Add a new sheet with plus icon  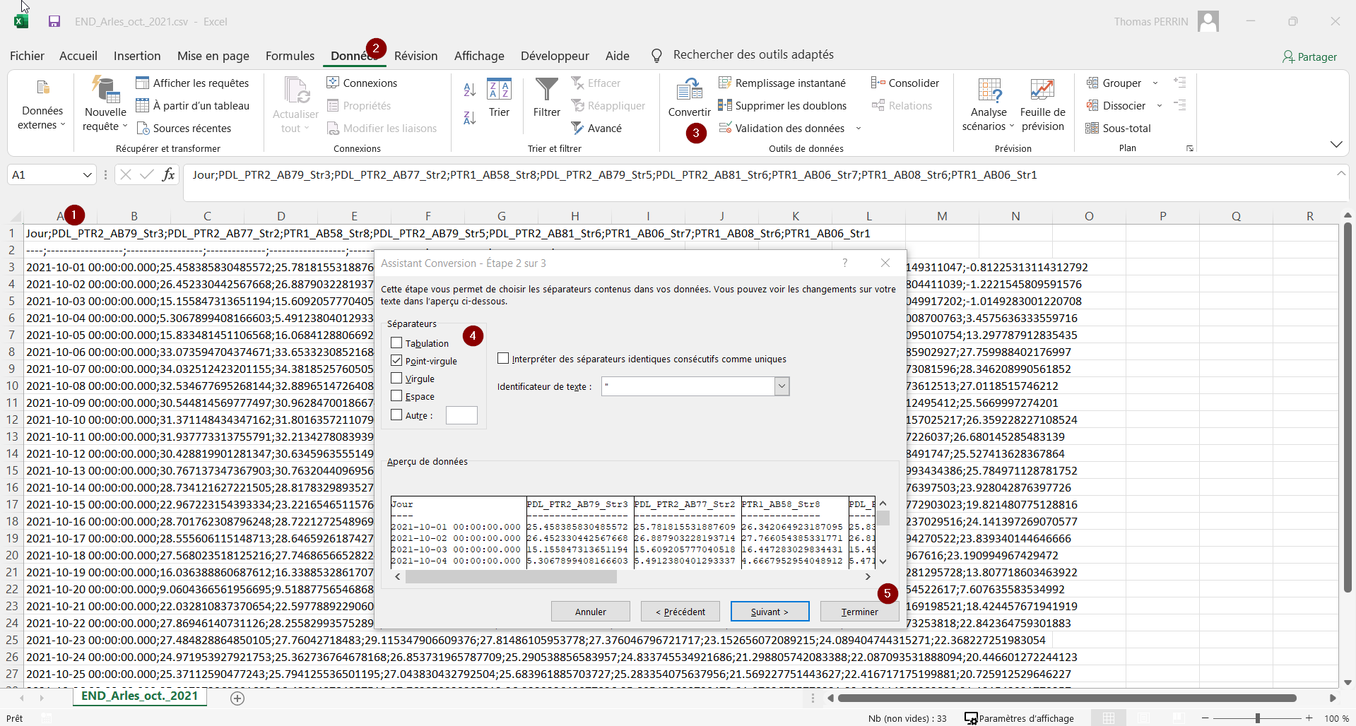click(x=237, y=698)
